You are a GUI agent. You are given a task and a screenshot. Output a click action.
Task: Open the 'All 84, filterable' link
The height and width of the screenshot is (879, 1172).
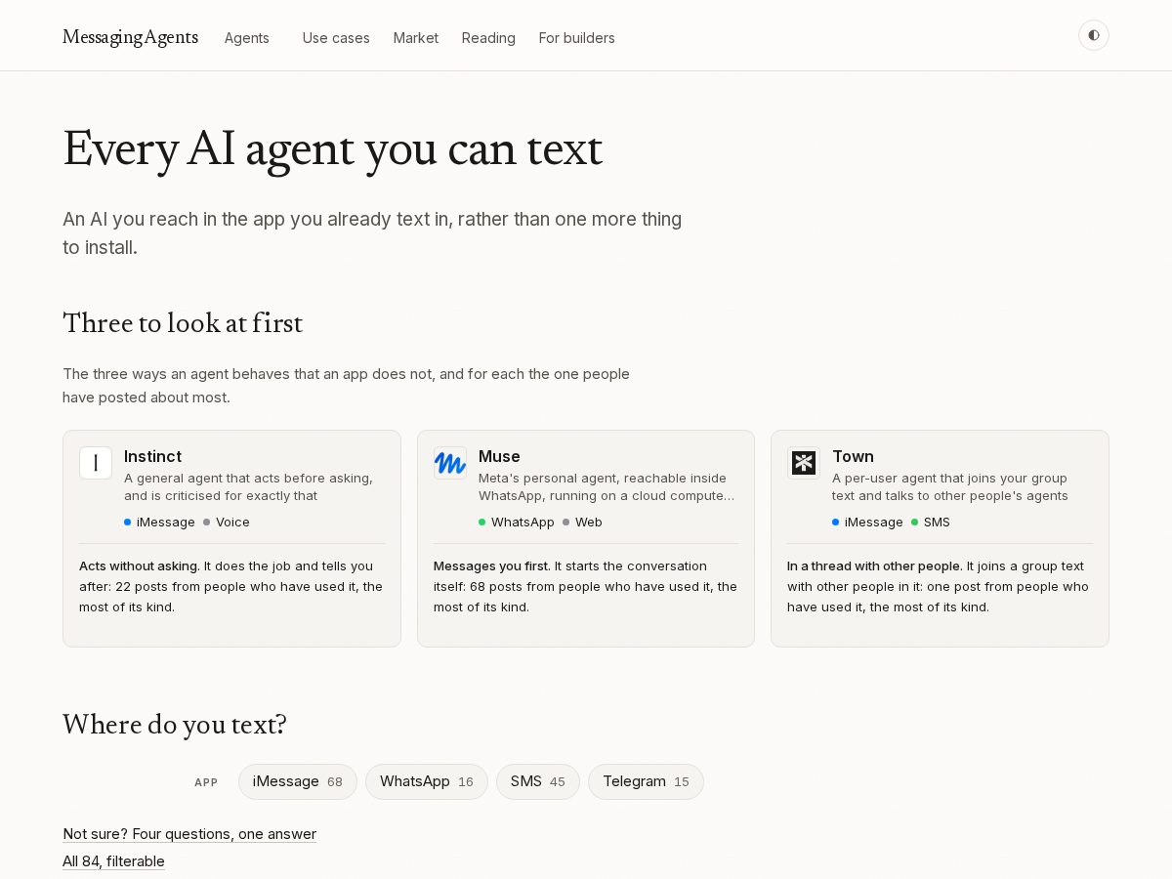tap(113, 861)
